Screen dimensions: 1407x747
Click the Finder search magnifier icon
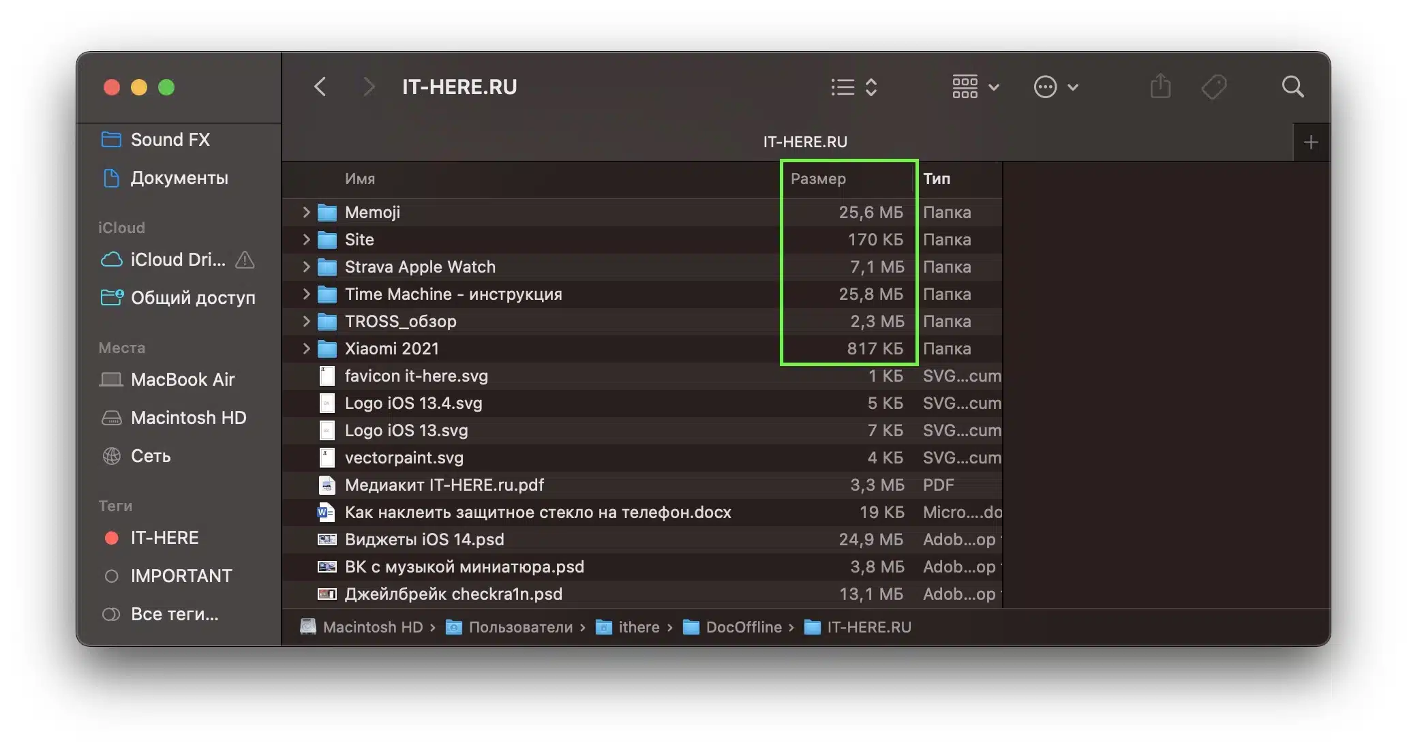click(1292, 87)
